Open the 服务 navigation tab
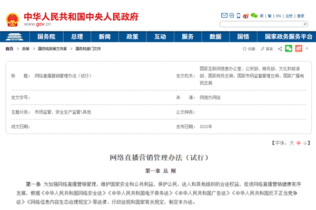This screenshot has height=210, width=316. pyautogui.click(x=187, y=37)
